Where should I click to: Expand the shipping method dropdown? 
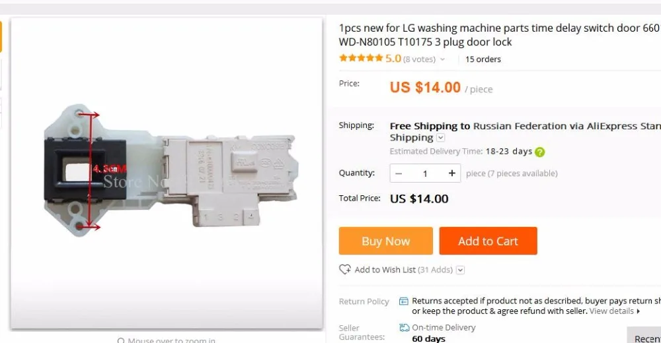441,138
